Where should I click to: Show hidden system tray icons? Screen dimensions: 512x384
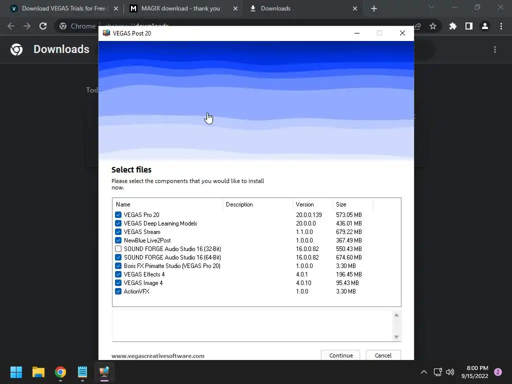[x=424, y=372]
